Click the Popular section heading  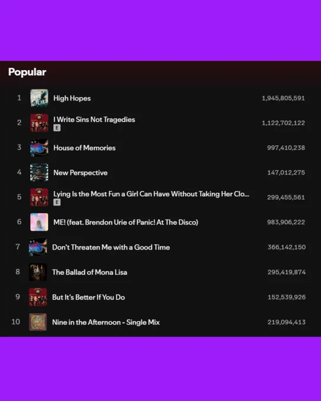point(27,72)
